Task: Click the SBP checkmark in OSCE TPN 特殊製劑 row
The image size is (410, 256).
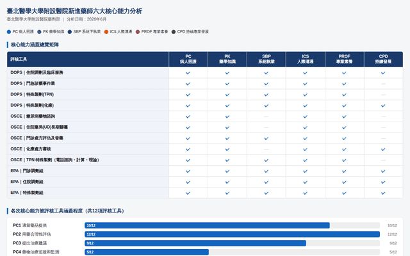Action: pos(266,161)
